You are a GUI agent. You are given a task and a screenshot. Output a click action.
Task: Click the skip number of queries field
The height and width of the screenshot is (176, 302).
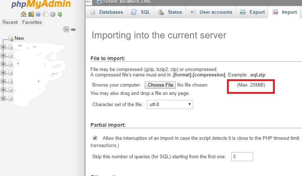coord(242,156)
